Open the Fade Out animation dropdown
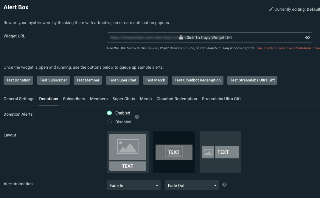The width and height of the screenshot is (320, 198). [192, 185]
